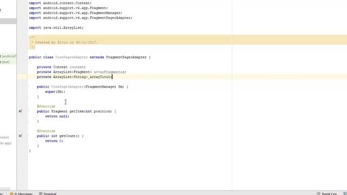Click the 'return null;' statement

pos(57,116)
